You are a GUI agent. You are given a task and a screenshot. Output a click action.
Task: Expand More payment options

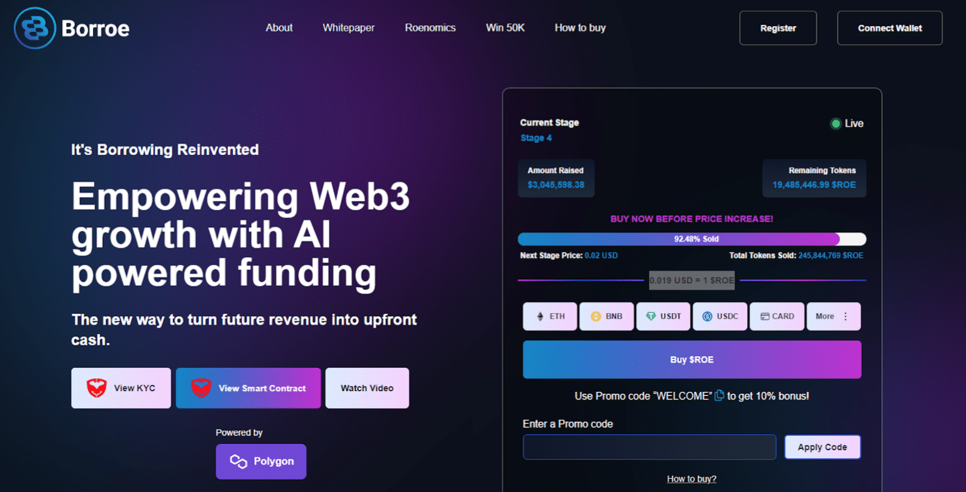(833, 316)
